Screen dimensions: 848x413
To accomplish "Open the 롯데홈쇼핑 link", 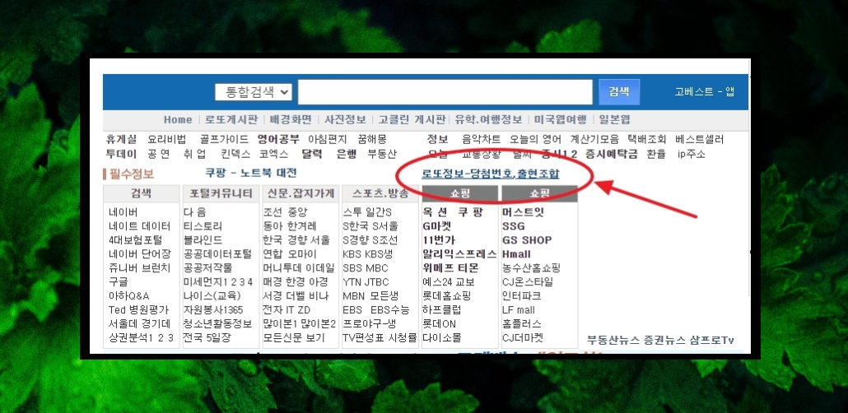I will pos(447,296).
